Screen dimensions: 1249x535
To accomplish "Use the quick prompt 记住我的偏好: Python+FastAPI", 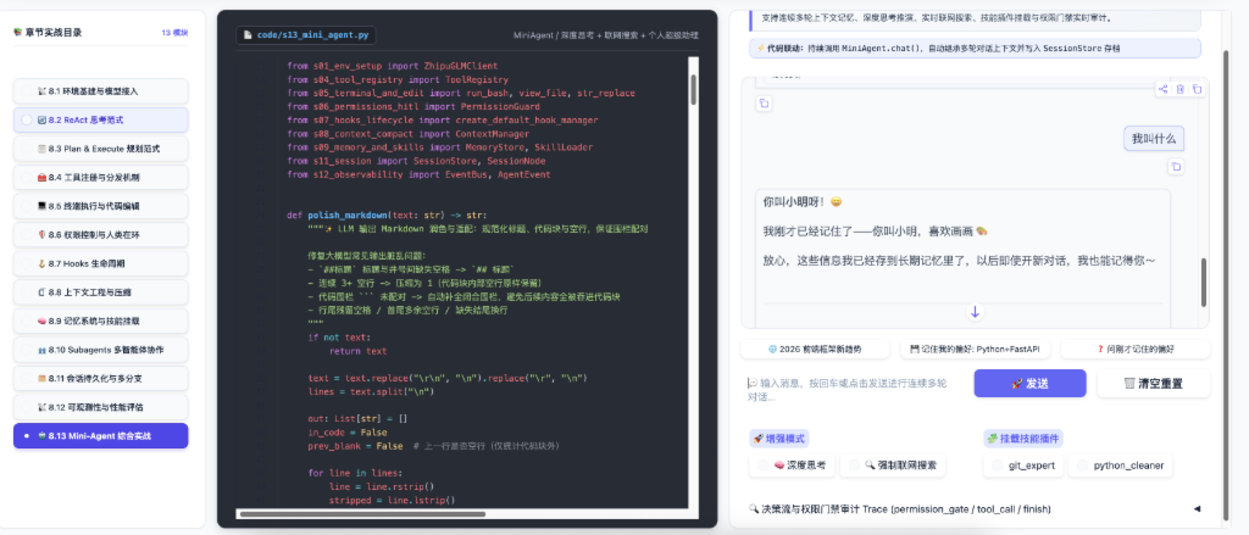I will point(975,349).
